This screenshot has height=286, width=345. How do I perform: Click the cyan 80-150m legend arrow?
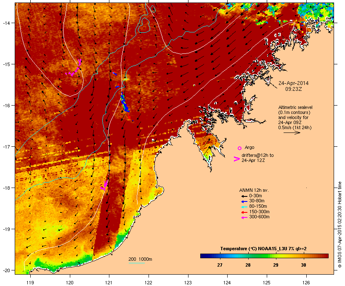[x=244, y=207]
